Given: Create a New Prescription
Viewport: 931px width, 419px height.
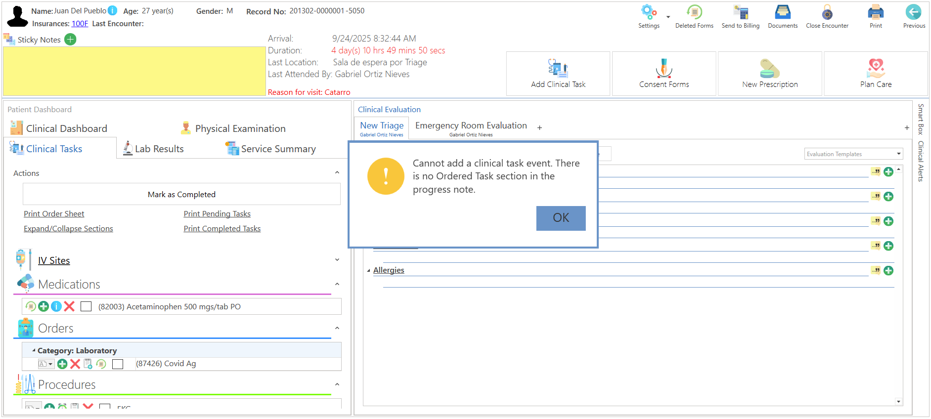Looking at the screenshot, I should (x=769, y=74).
